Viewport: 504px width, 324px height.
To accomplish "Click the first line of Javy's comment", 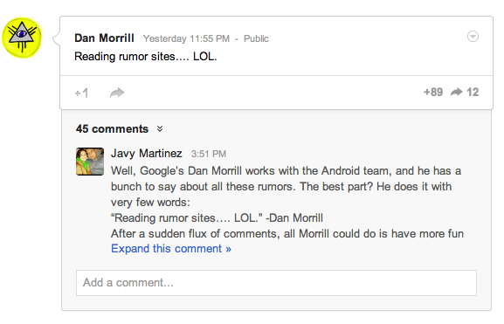I will [x=287, y=170].
